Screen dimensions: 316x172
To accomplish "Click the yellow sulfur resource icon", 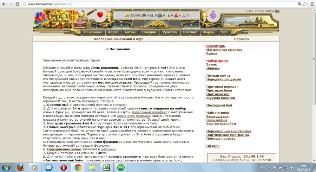I will 168,15.
